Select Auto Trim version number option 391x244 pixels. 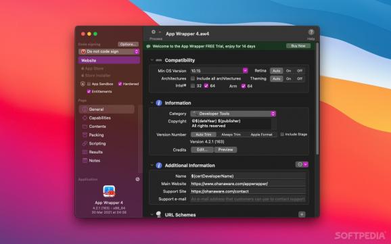[203, 135]
